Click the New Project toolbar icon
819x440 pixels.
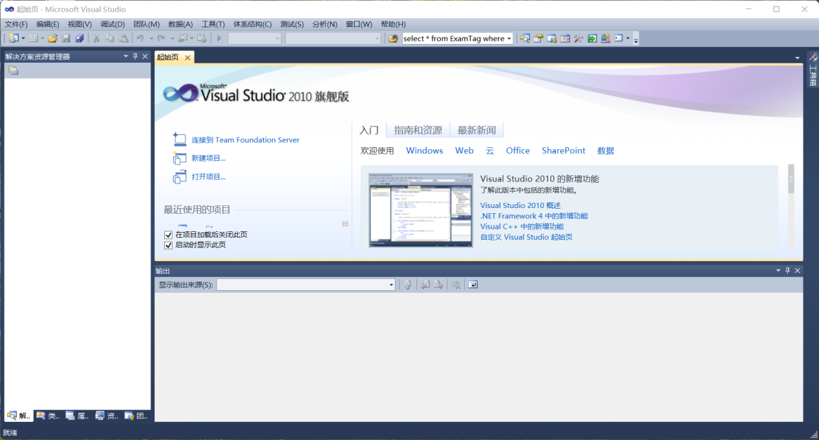tap(14, 38)
